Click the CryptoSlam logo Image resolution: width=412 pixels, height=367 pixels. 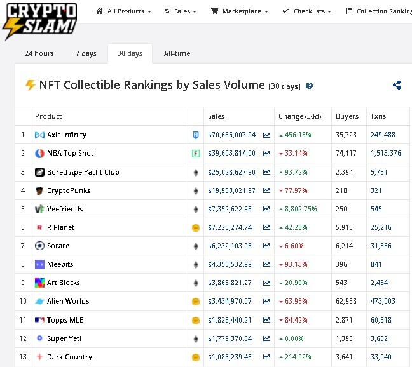tap(39, 21)
